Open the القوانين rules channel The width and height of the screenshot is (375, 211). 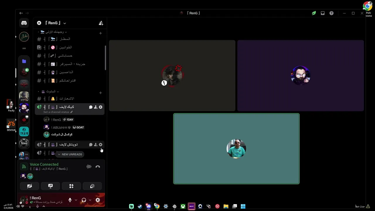pyautogui.click(x=69, y=47)
